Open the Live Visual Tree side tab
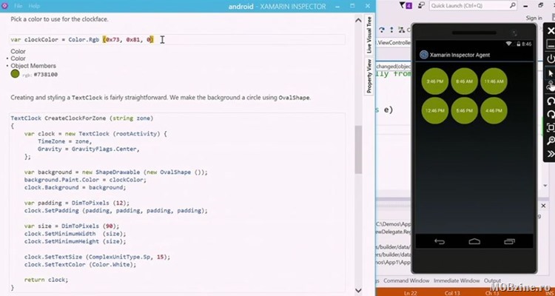Image resolution: width=555 pixels, height=296 pixels. point(369,35)
